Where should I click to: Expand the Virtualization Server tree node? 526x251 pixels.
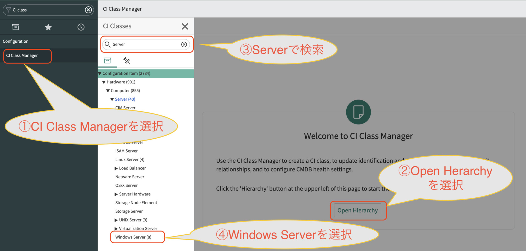click(x=116, y=228)
